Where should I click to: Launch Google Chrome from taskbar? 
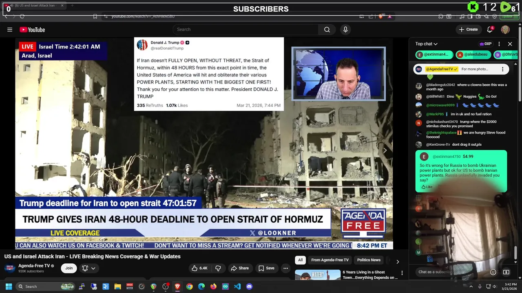[x=189, y=286]
